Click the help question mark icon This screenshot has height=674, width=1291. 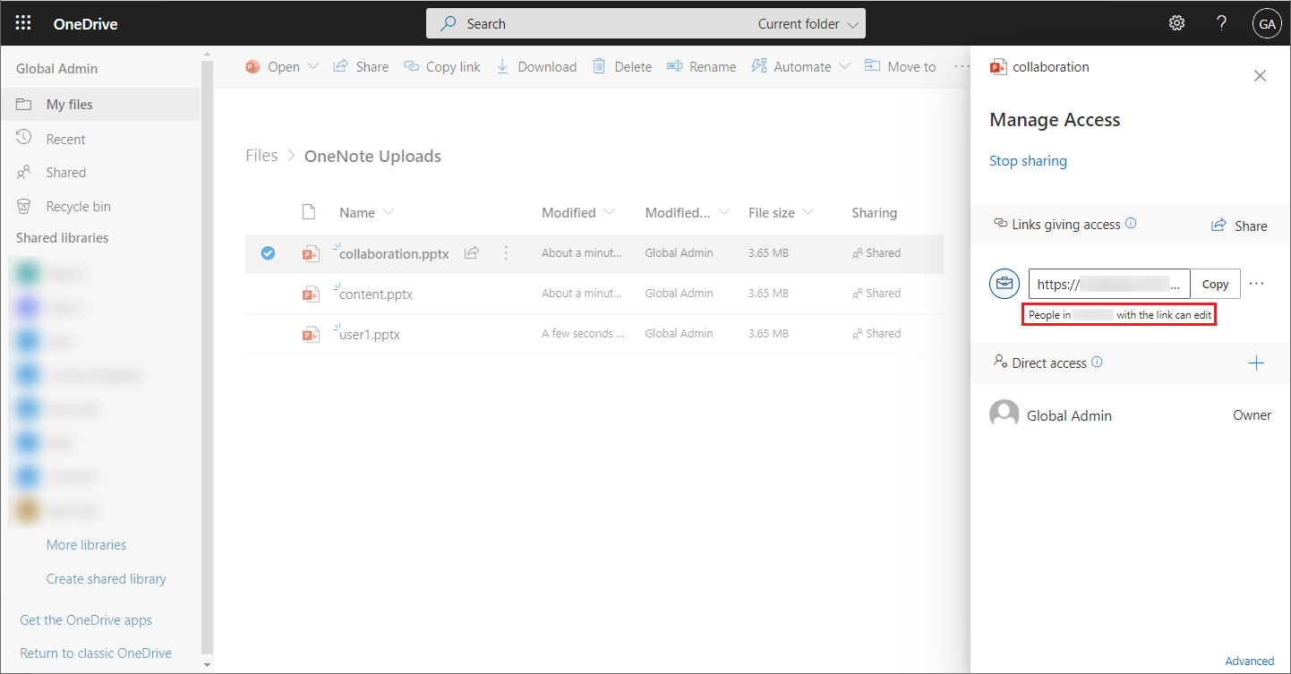point(1221,23)
